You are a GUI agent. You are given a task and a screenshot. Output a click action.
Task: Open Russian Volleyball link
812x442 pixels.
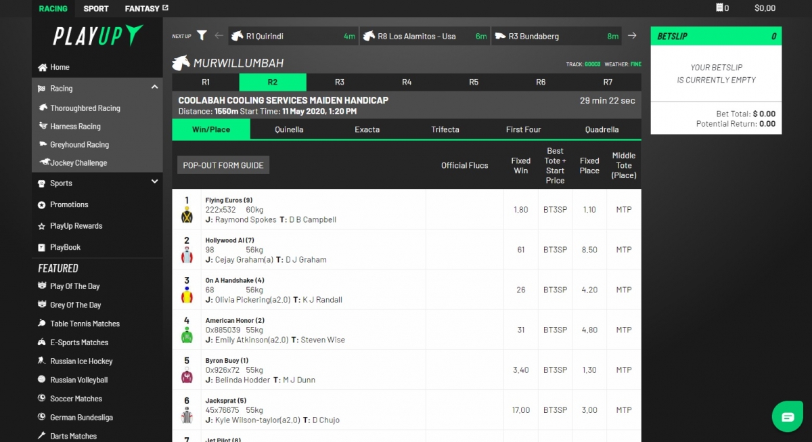pos(79,380)
